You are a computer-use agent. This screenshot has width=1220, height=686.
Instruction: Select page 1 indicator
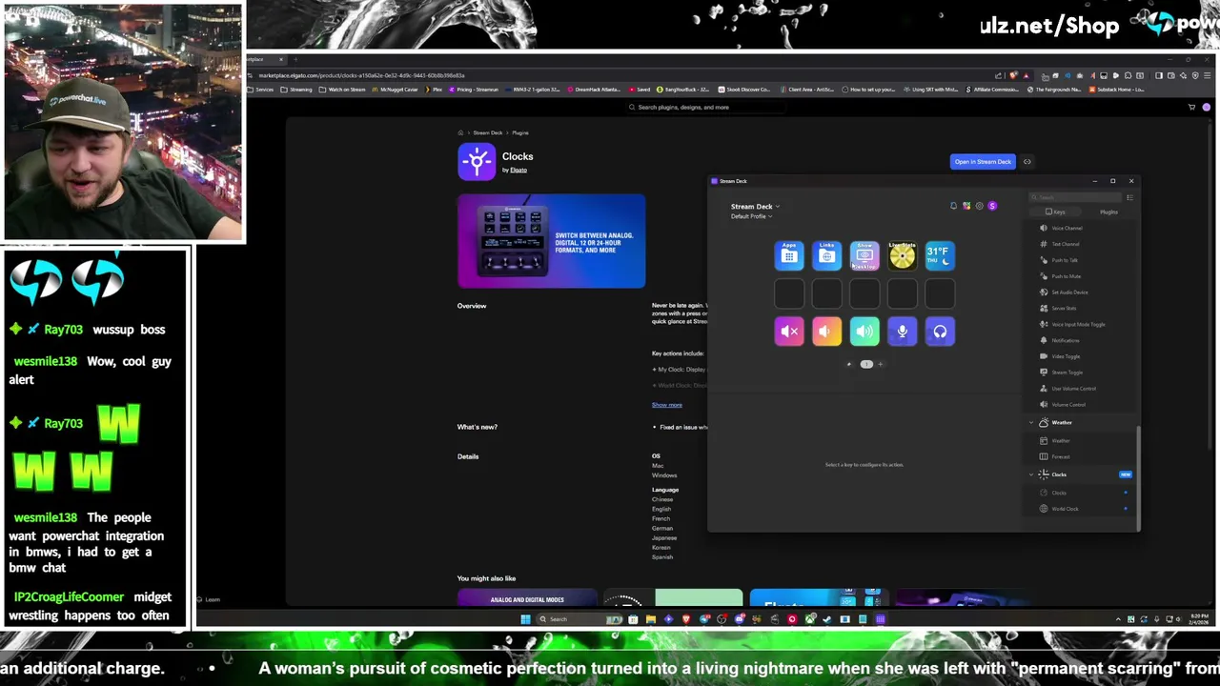point(866,364)
